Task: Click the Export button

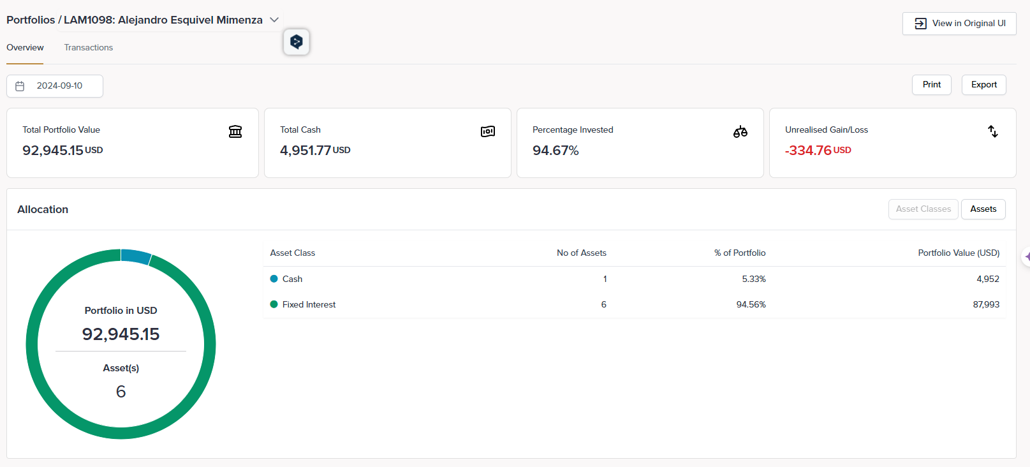Action: 983,85
